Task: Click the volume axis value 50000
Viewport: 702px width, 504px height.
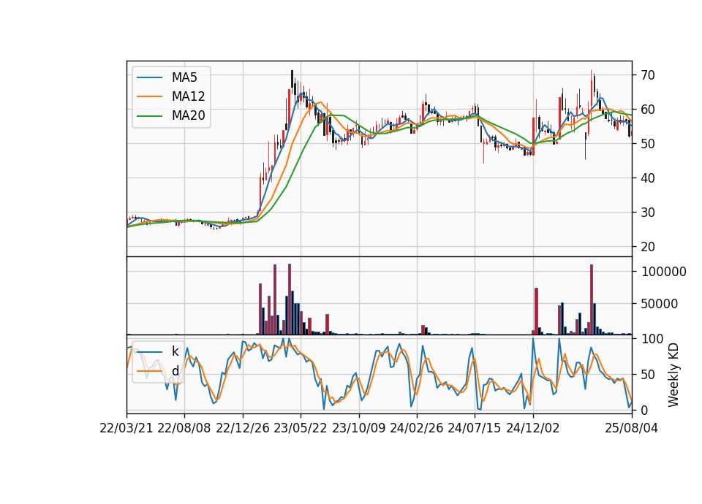Action: click(660, 304)
